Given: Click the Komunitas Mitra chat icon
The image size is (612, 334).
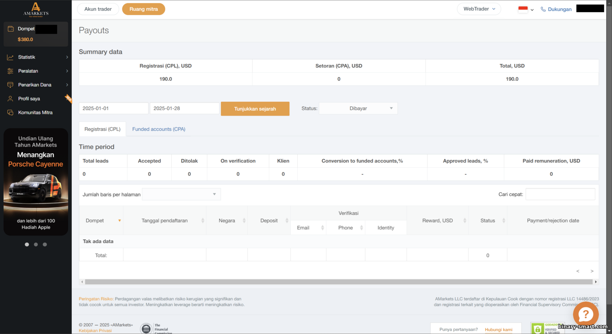Looking at the screenshot, I should click(10, 113).
